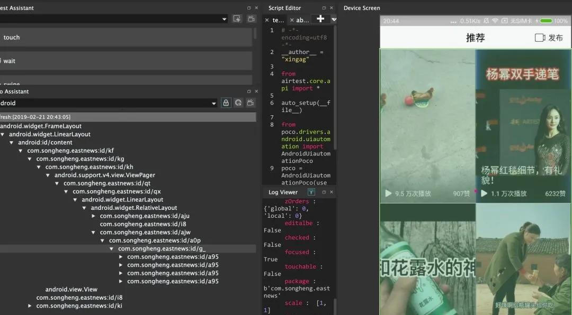Click the camera icon in Poco Assistant toolbar
This screenshot has height=315, width=572.
click(x=251, y=104)
